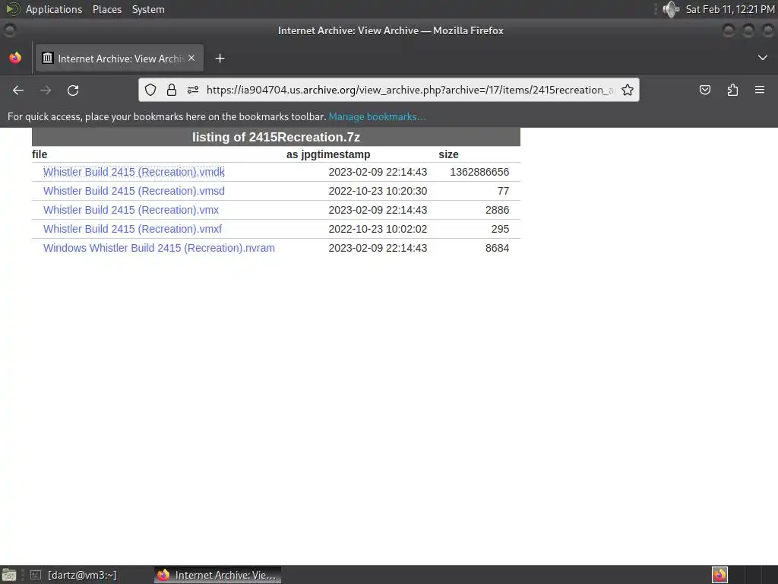Open the Extensions puzzle icon
The height and width of the screenshot is (584, 778).
tap(732, 90)
